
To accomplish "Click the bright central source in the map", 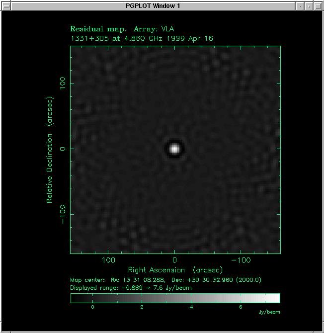I will click(174, 148).
